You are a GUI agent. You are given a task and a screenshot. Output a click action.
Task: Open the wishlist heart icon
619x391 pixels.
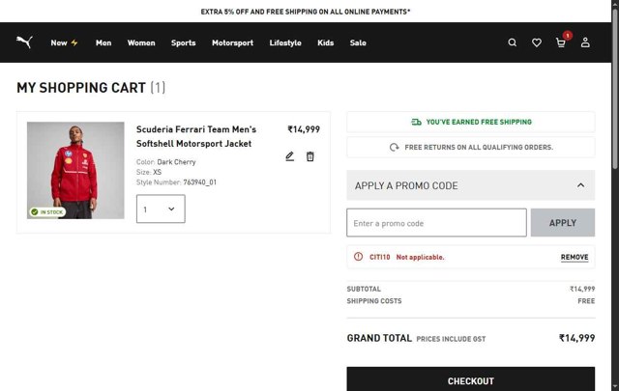(x=537, y=42)
